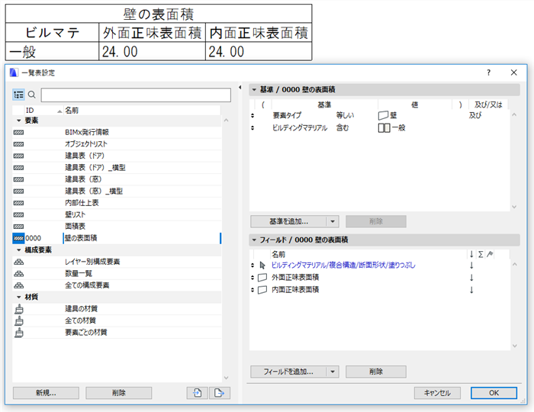Click the export scheme icon button

220,393
